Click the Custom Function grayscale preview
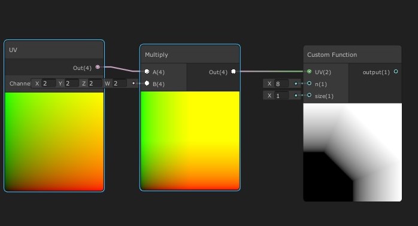The height and width of the screenshot is (226, 418). 352,152
